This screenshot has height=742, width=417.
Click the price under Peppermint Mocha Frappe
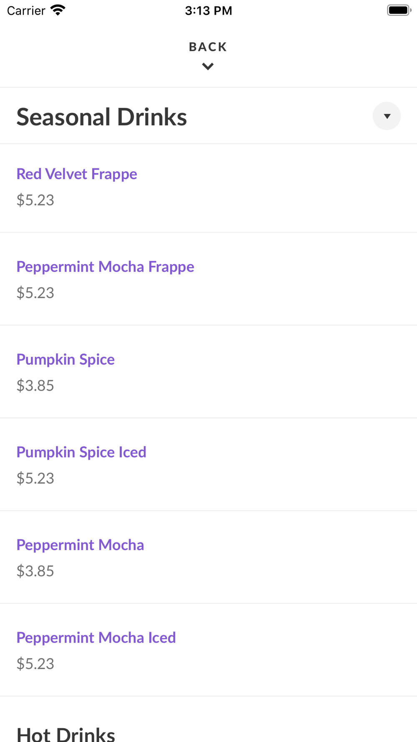point(35,293)
